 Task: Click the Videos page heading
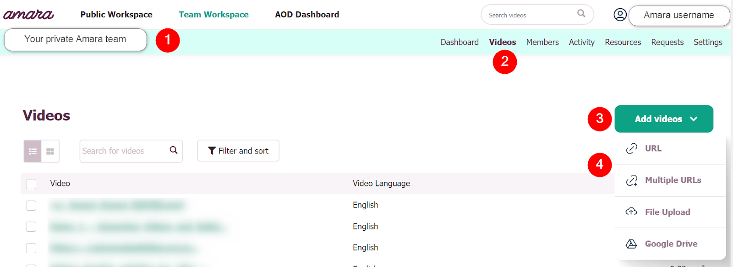coord(46,115)
